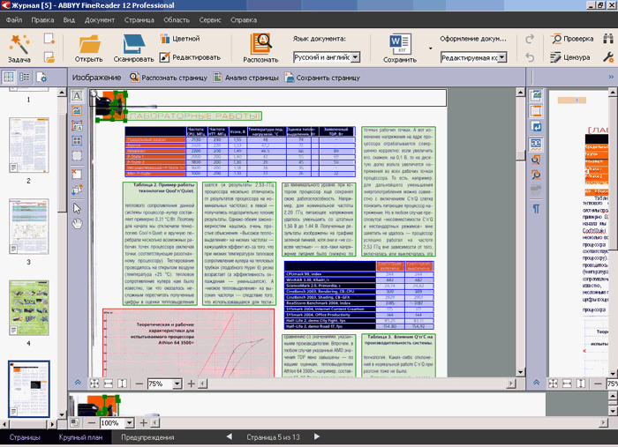
Task: Switch pages pane to details list view
Action: 25,77
